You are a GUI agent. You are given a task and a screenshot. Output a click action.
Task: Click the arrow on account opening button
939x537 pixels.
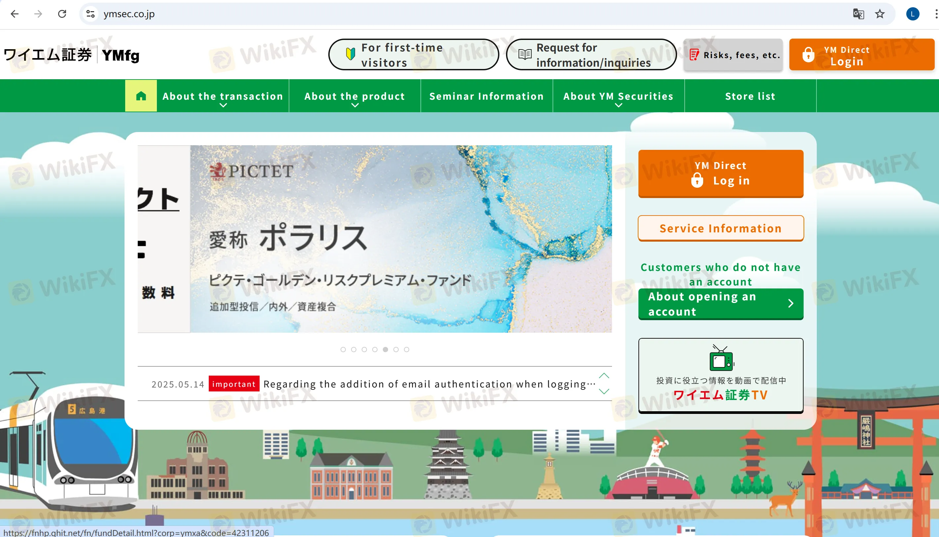point(791,304)
